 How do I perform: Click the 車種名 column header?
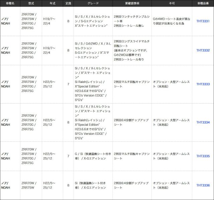click(x=10, y=3)
